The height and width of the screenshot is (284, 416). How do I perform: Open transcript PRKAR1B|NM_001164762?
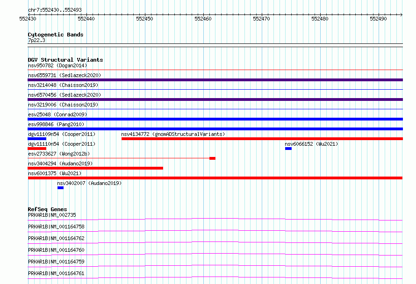click(56, 238)
